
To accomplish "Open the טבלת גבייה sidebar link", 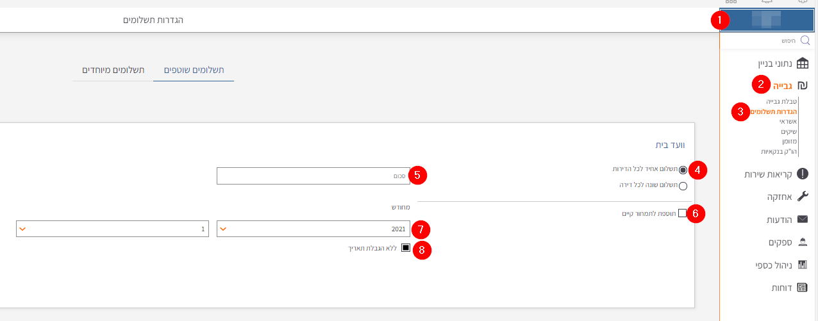I will [781, 101].
